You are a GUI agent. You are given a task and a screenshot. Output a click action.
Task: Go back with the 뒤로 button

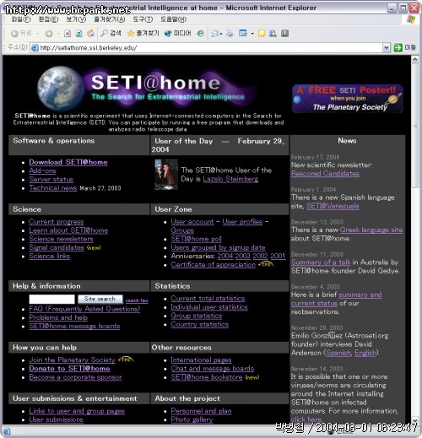[x=21, y=34]
